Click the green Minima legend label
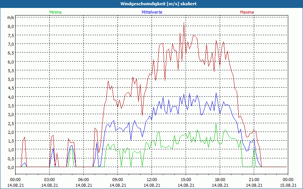 55,12
